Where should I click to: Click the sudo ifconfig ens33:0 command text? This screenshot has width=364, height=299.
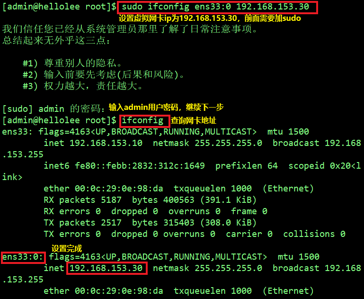coord(215,7)
